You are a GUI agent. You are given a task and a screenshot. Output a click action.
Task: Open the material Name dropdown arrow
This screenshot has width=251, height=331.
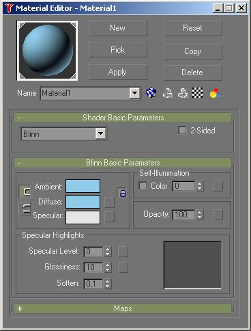134,93
